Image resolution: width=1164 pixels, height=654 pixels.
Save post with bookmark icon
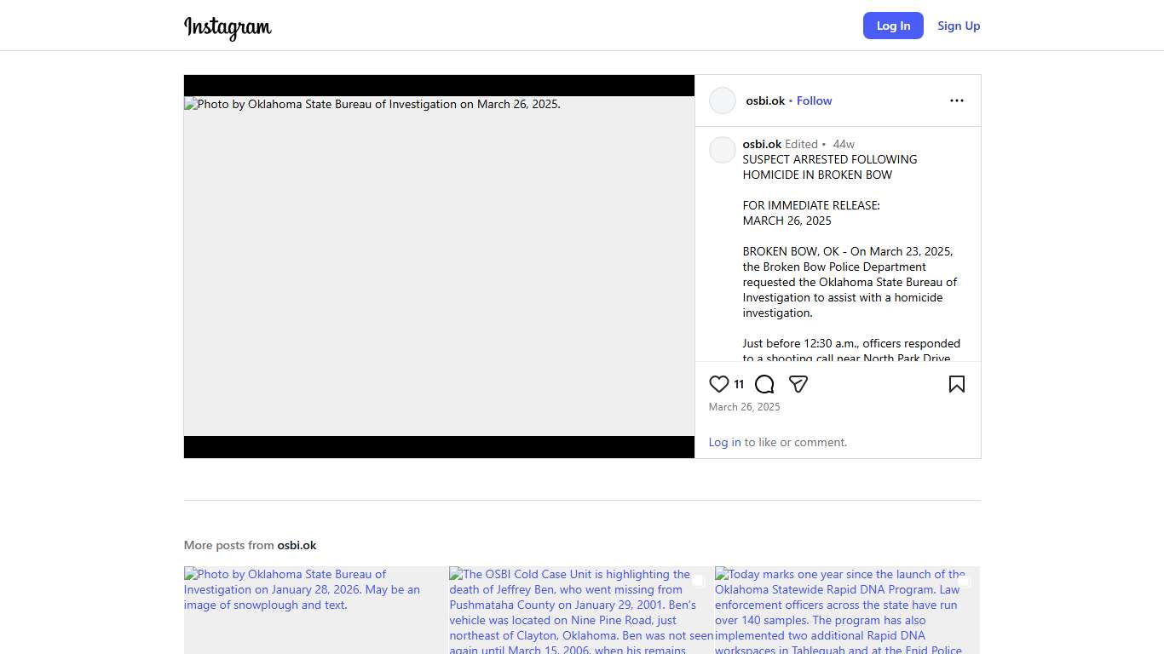tap(956, 384)
